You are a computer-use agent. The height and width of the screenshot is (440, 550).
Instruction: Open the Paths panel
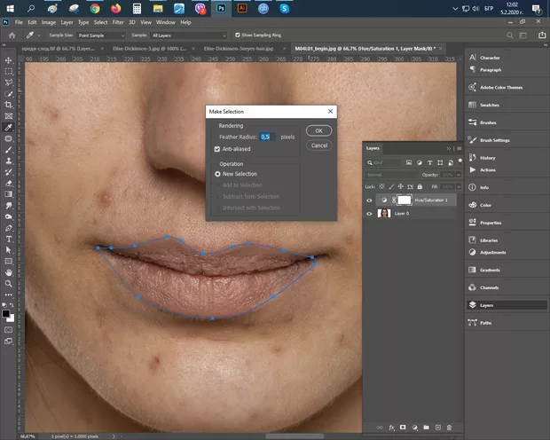click(x=485, y=323)
